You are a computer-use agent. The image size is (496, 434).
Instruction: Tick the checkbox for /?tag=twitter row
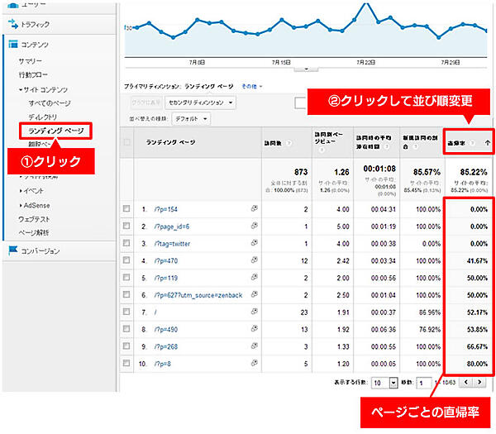coord(126,244)
